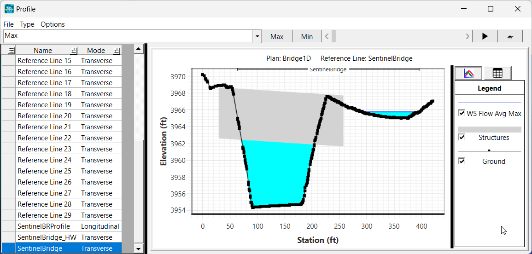Open the Options menu

[53, 24]
